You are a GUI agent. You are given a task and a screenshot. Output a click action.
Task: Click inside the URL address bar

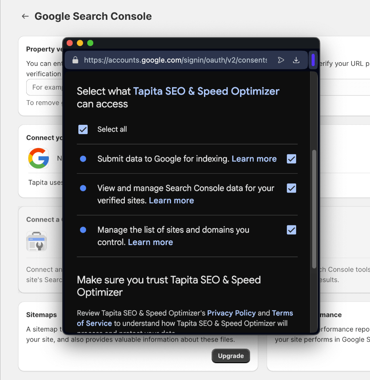tap(174, 60)
